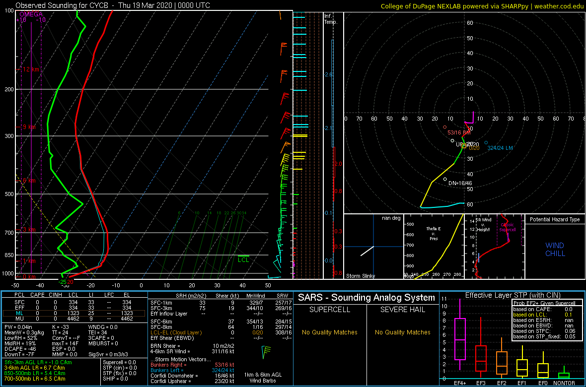This screenshot has height=387, width=586.
Task: Click the Bunkers Left storm motion
Action: (x=192, y=370)
